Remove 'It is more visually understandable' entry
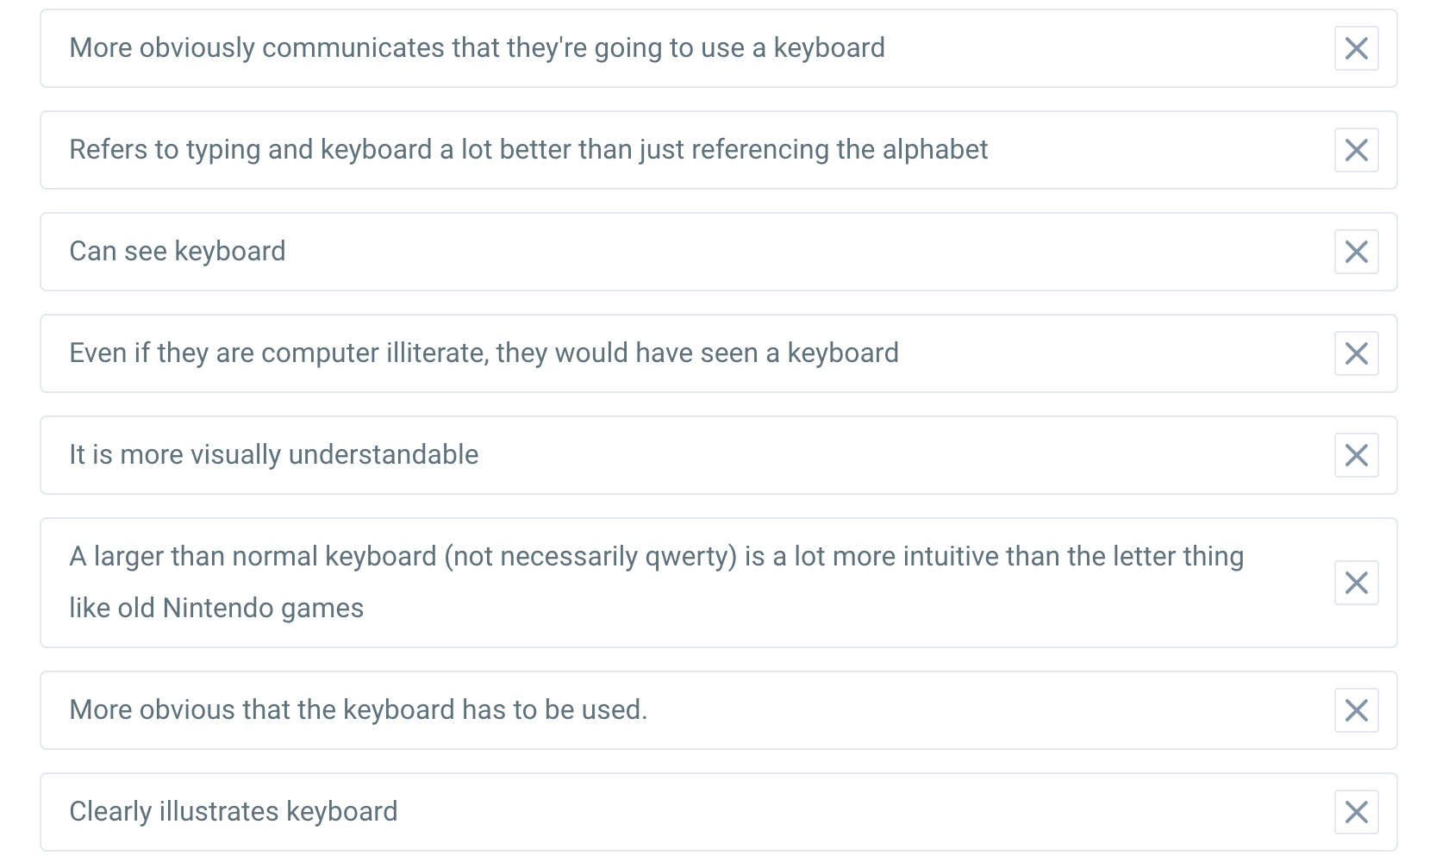This screenshot has height=862, width=1436. (x=1356, y=455)
